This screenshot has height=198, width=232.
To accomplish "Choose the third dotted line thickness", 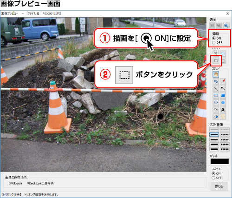I will coord(225,139).
